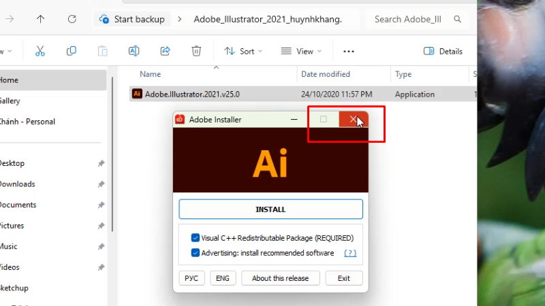Click the Delete trash icon

click(x=196, y=51)
